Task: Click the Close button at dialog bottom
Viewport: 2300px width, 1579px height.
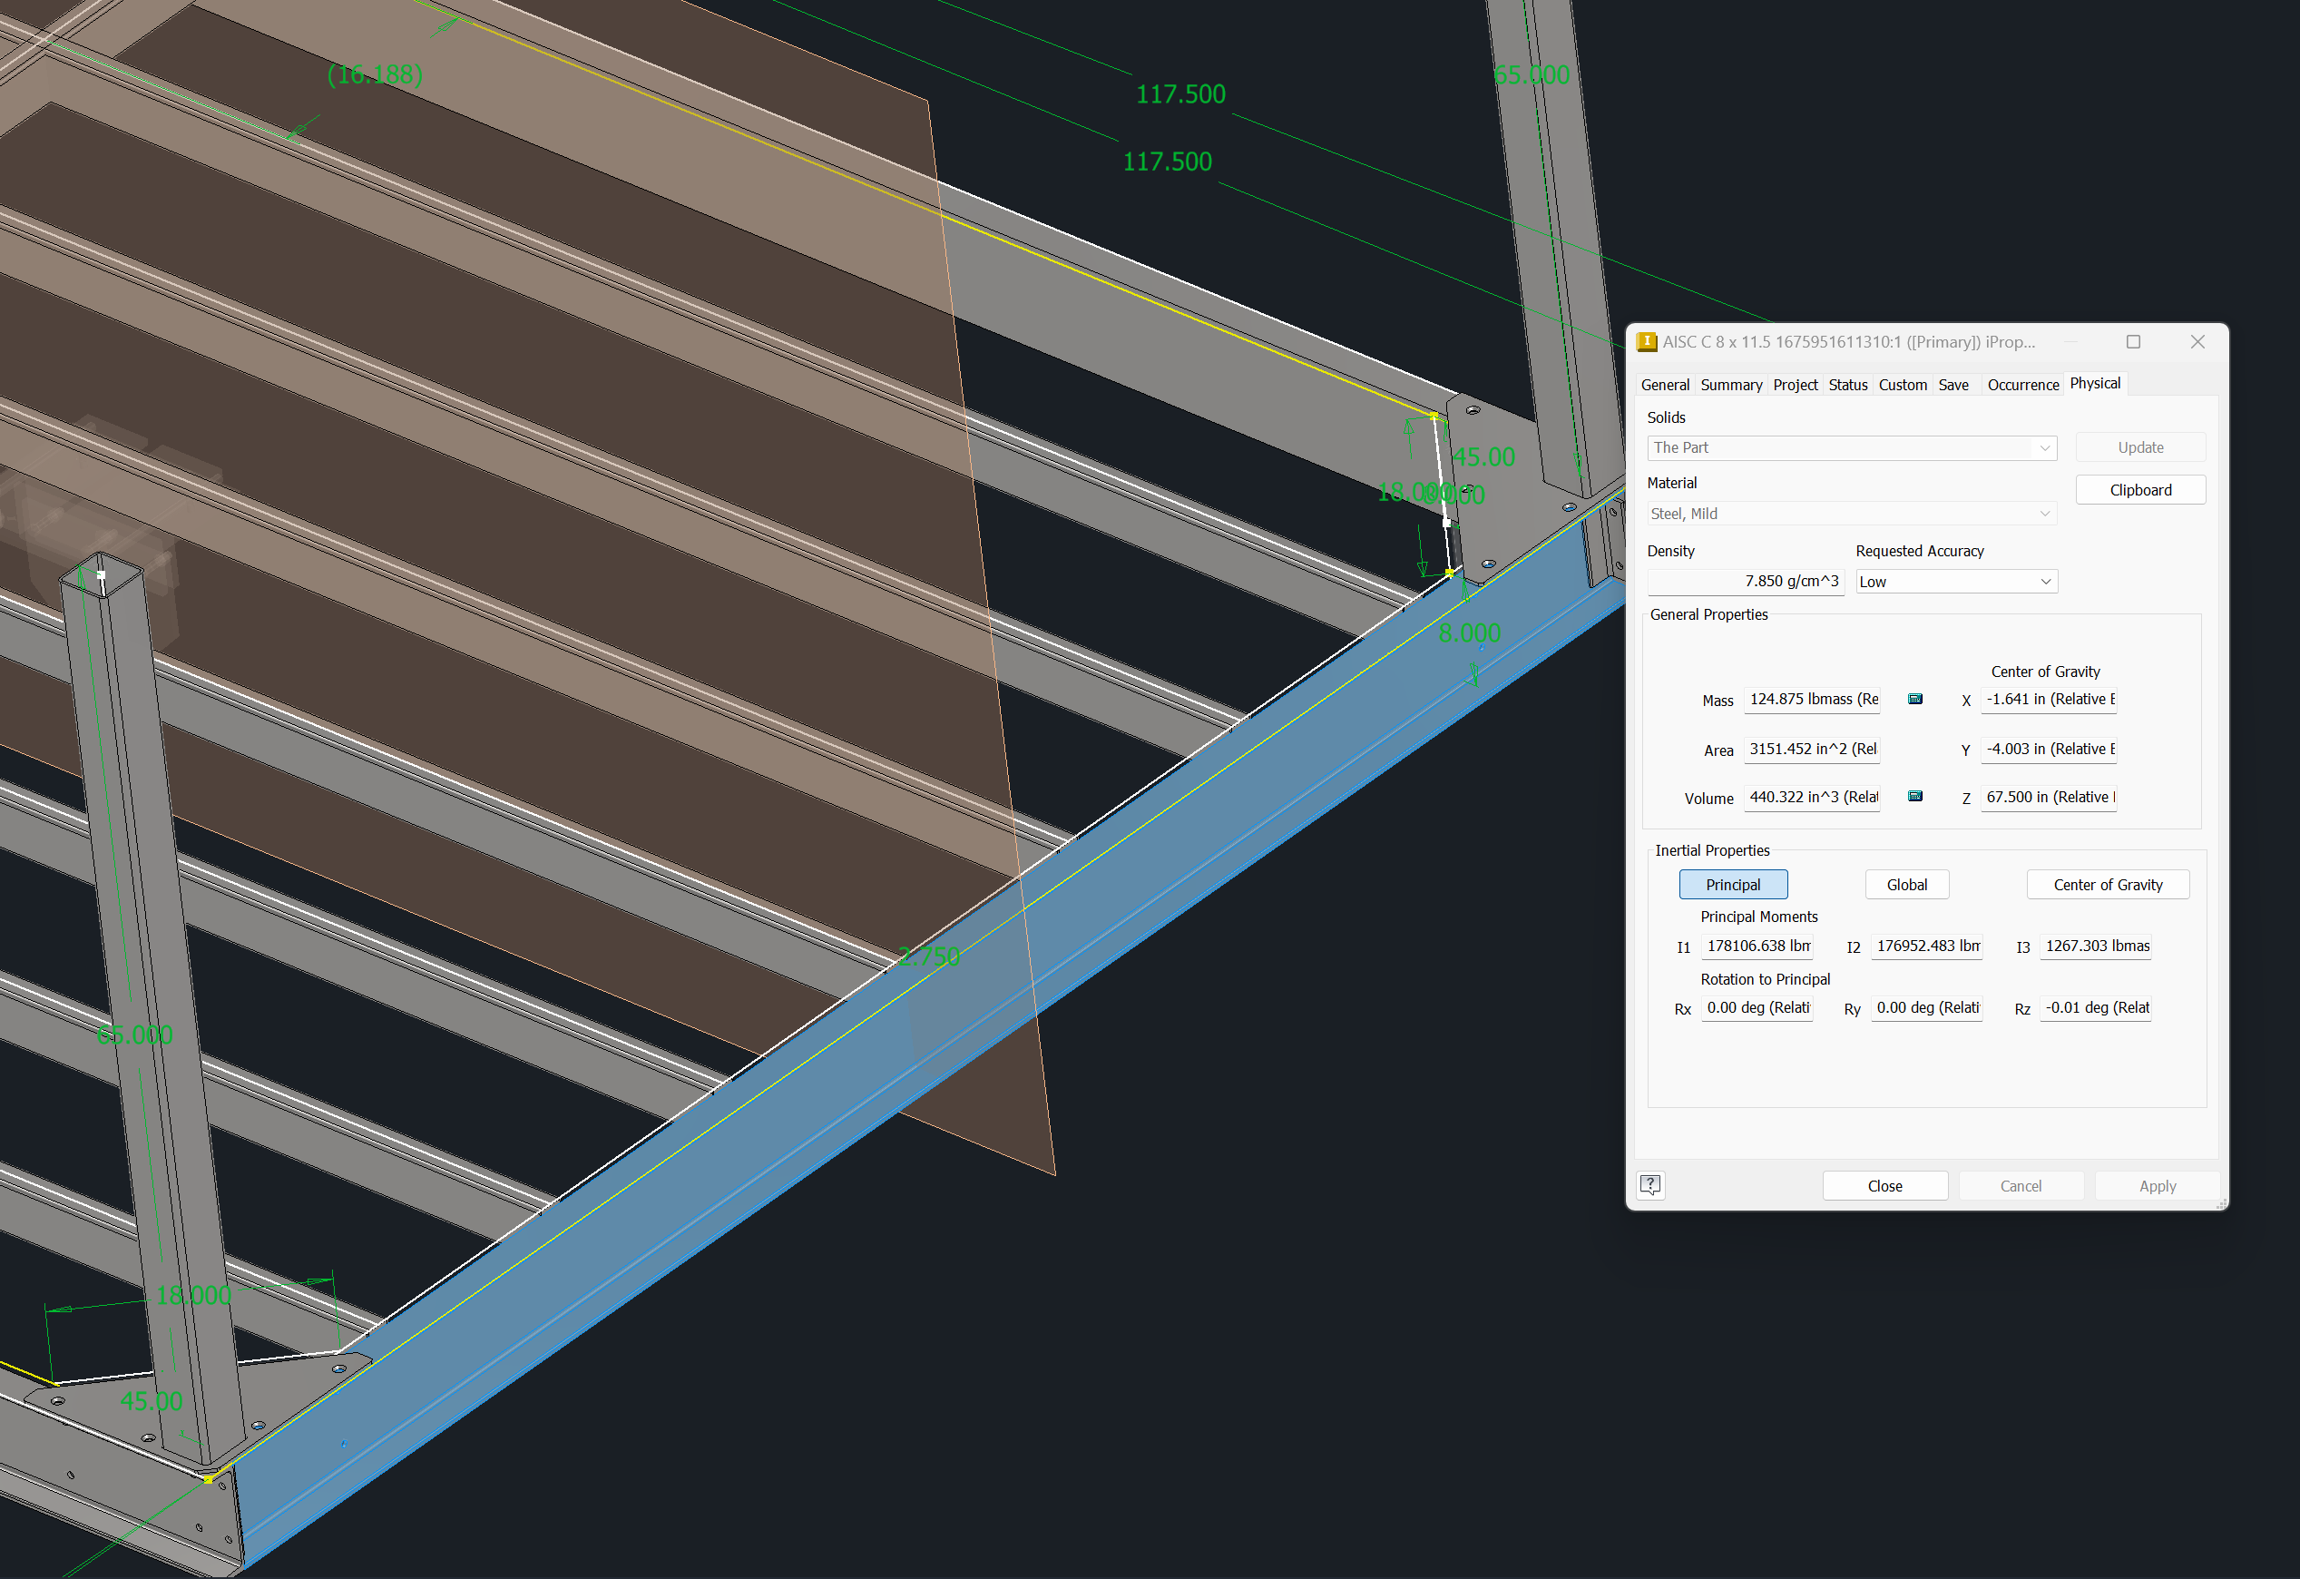Action: (x=1884, y=1185)
